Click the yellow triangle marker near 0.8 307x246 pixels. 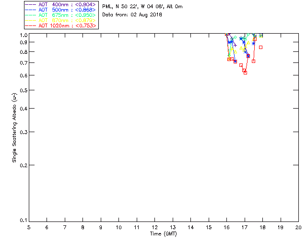coord(236,52)
